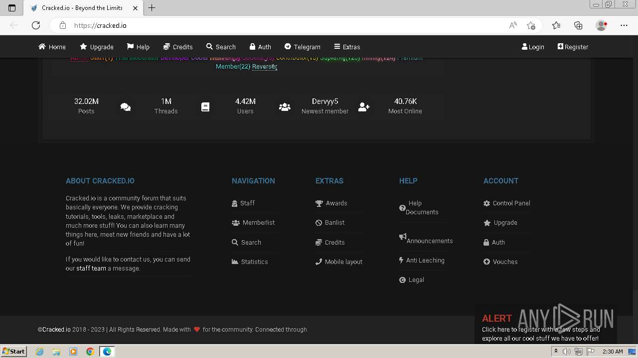This screenshot has width=638, height=358.
Task: Launch Internet Explorer from taskbar
Action: (40, 352)
